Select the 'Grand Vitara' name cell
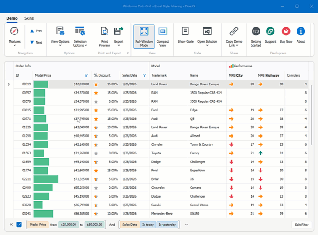Image resolution: width=318 pixels, height=235 pixels. point(207,205)
